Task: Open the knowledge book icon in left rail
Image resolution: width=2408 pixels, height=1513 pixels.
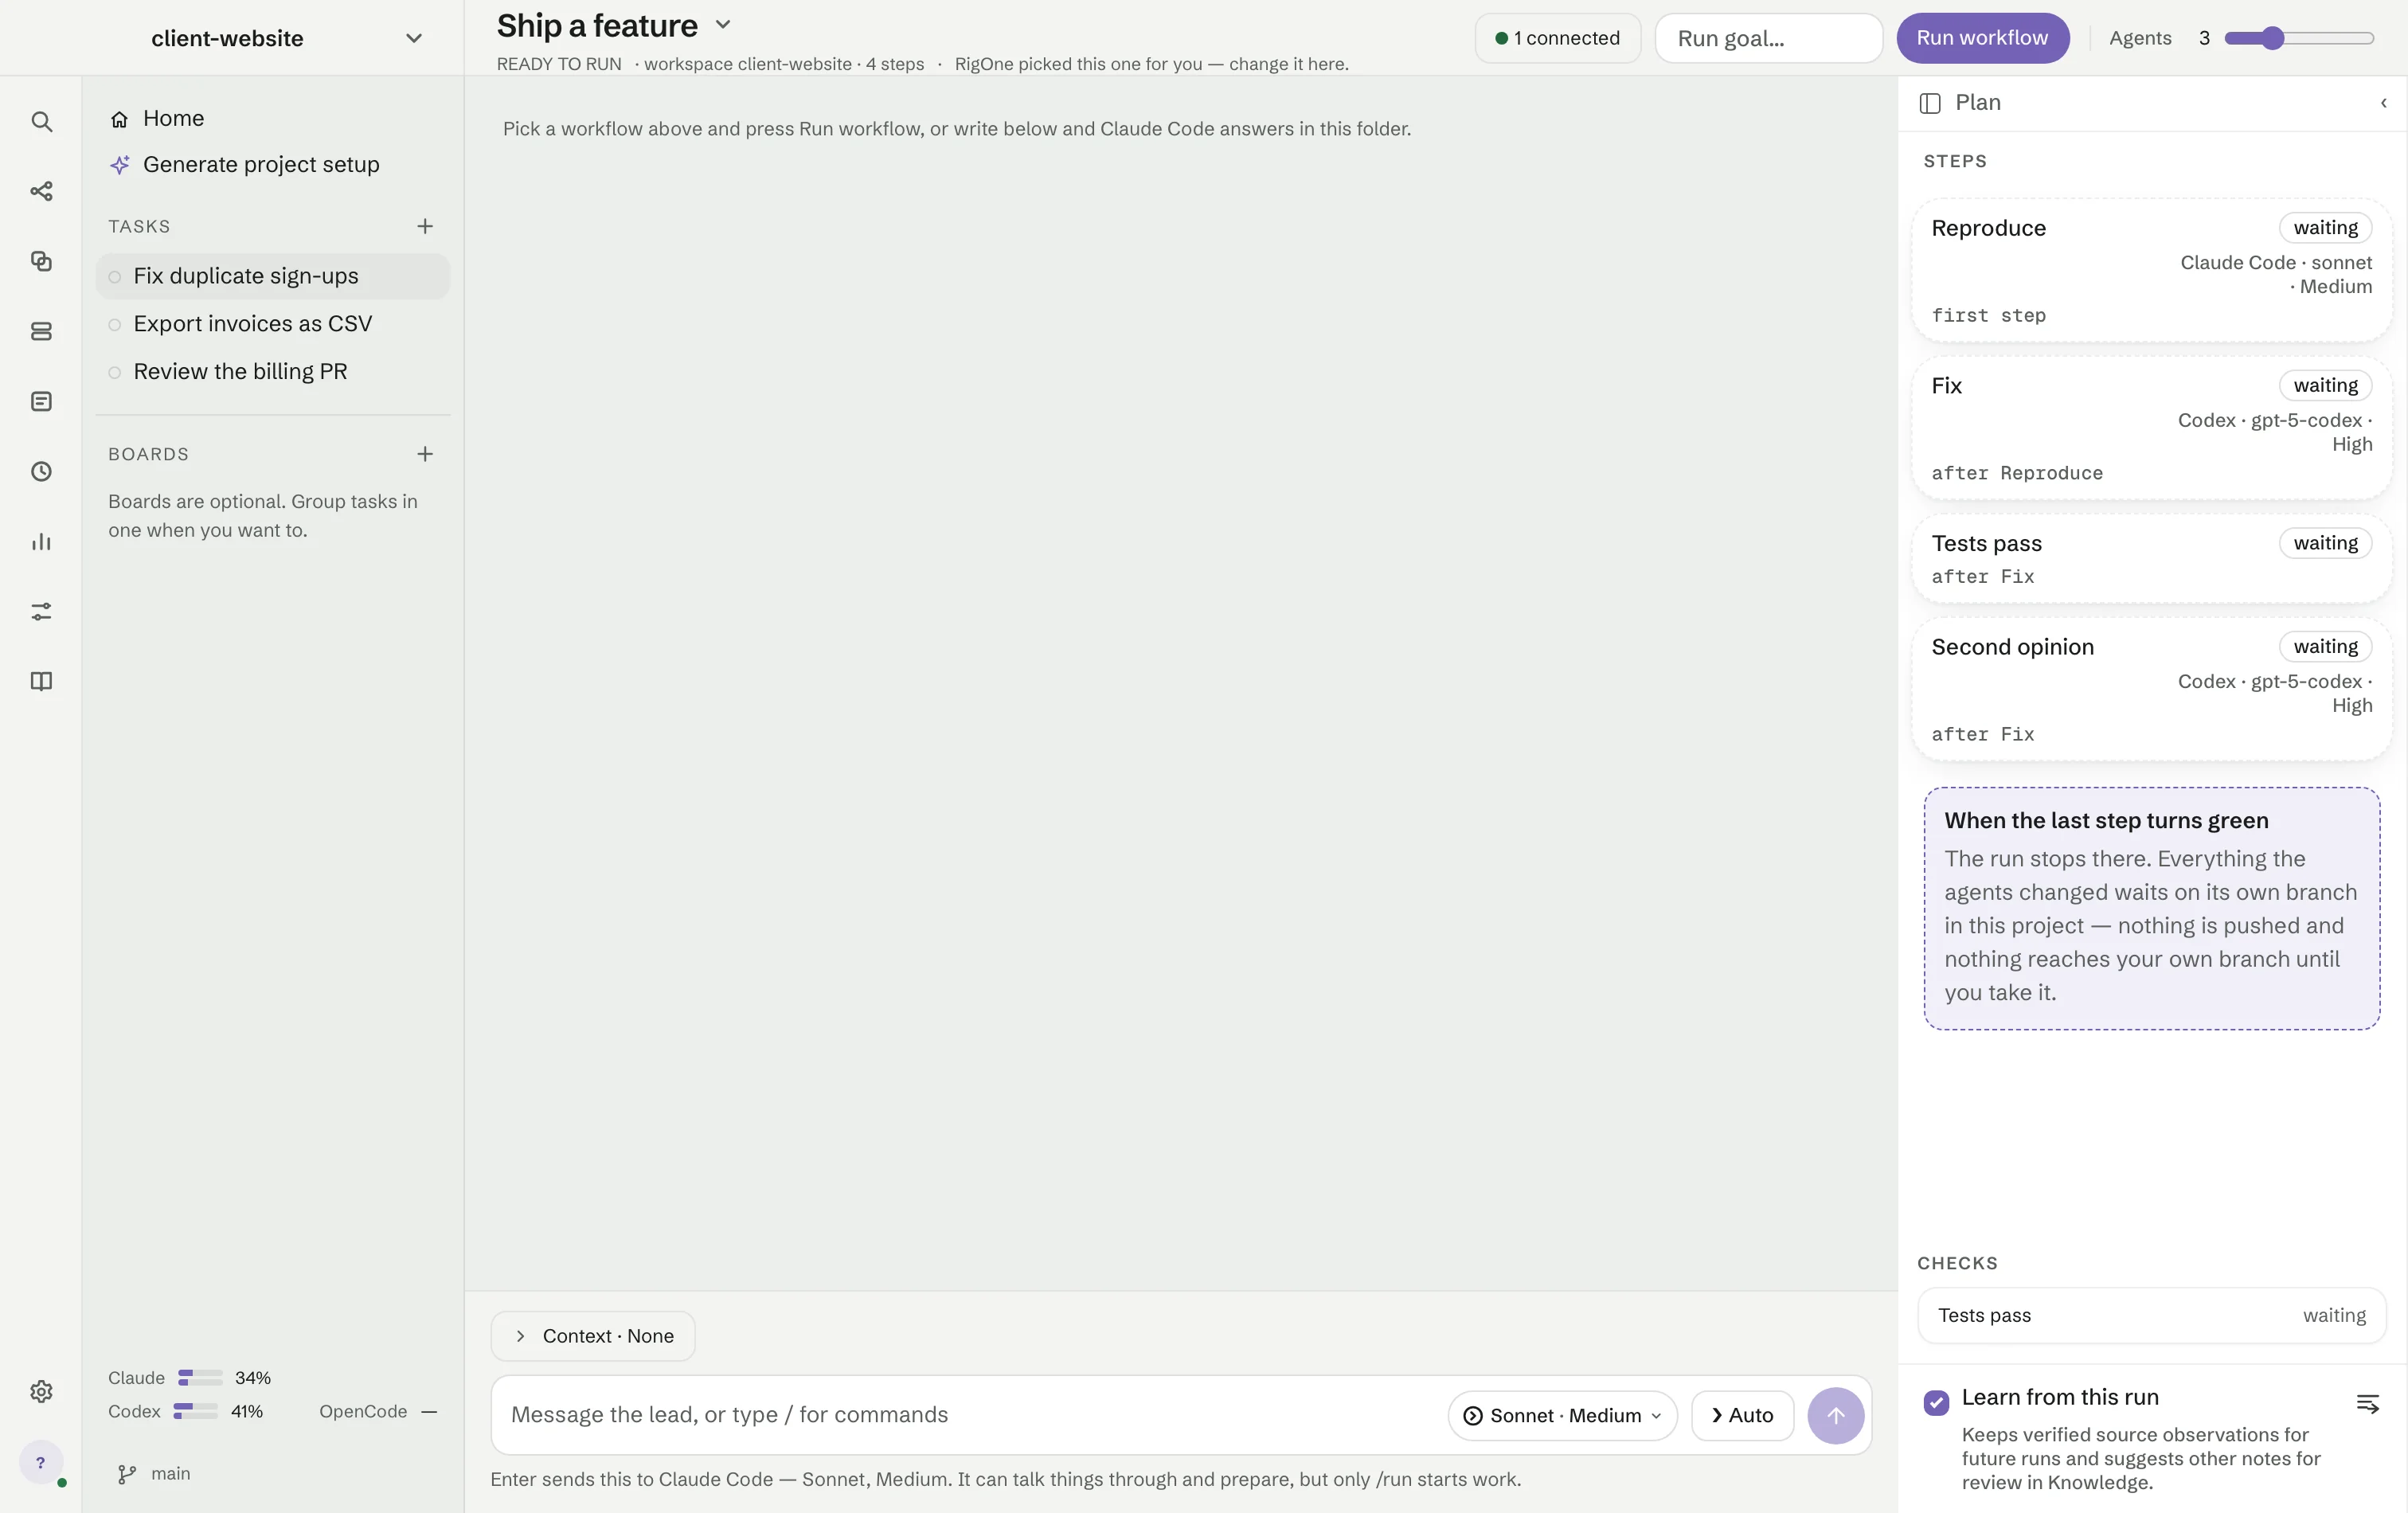Action: click(41, 681)
